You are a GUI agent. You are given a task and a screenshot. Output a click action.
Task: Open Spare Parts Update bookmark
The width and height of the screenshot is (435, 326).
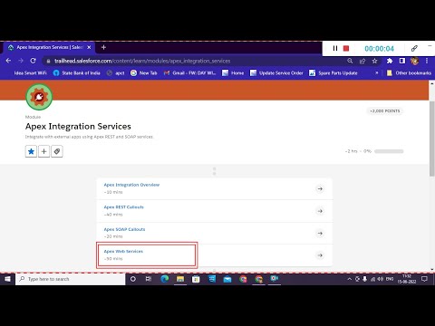point(333,73)
